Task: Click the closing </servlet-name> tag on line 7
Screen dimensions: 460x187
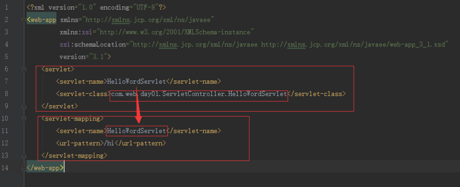Action: pos(193,81)
